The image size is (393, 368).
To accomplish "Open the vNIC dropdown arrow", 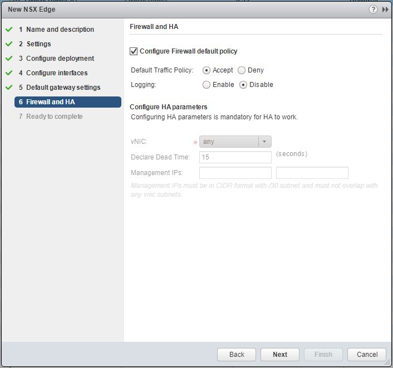I will (265, 142).
